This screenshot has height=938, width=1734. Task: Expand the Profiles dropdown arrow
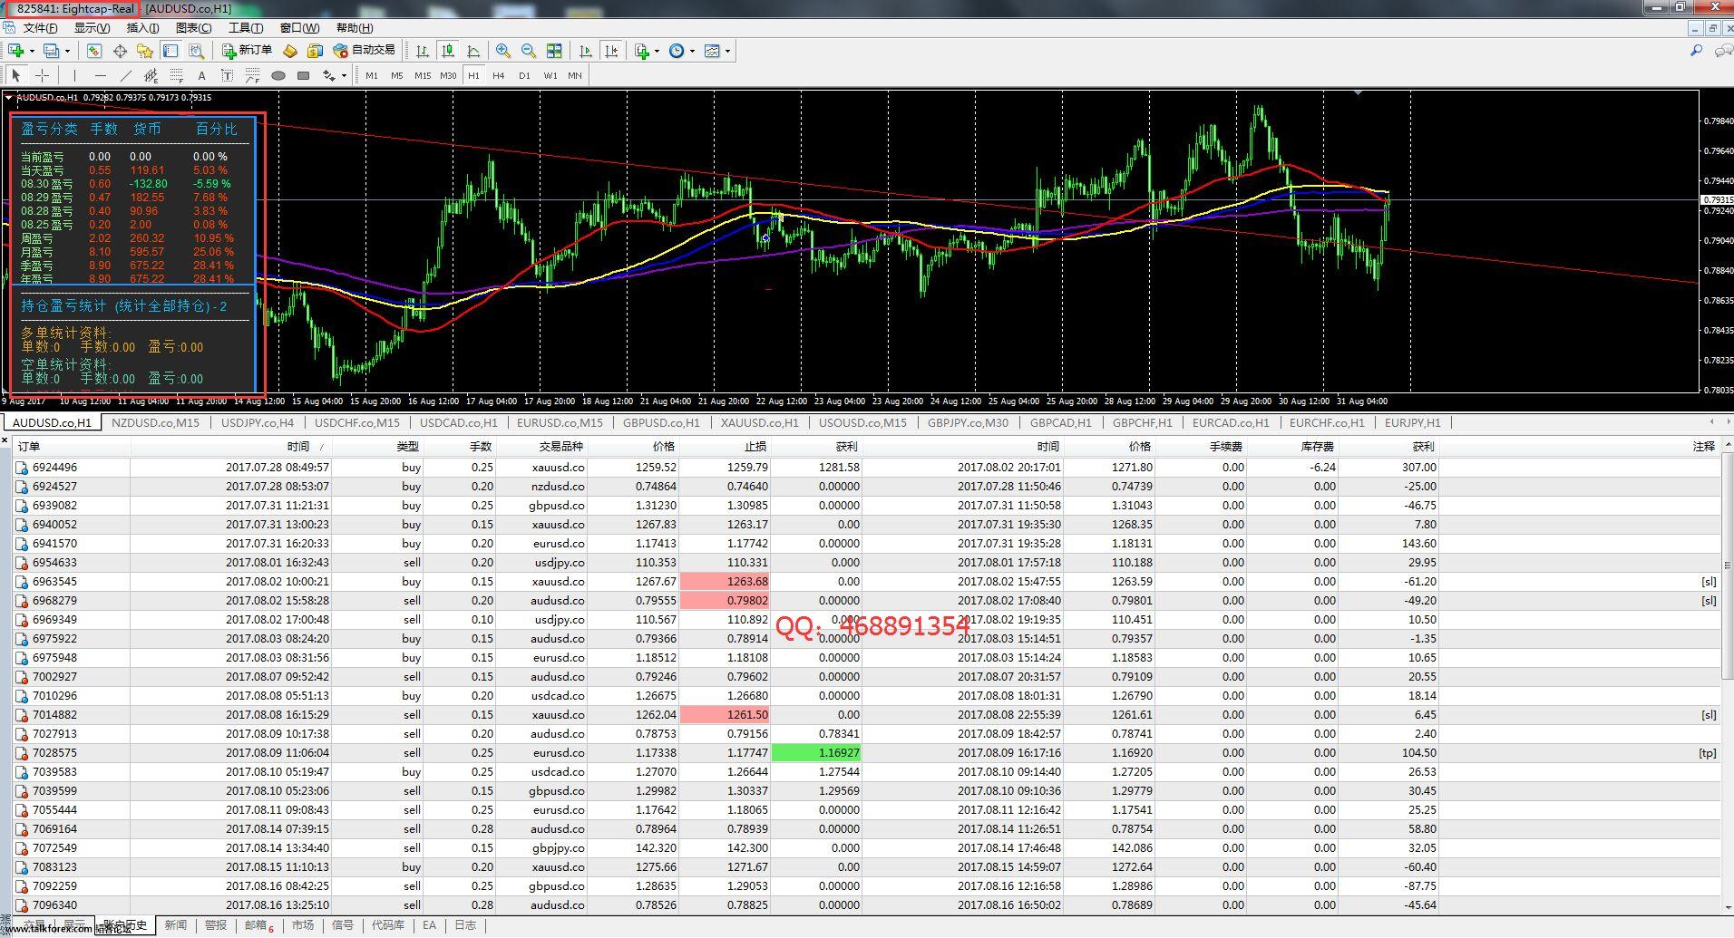click(x=67, y=51)
